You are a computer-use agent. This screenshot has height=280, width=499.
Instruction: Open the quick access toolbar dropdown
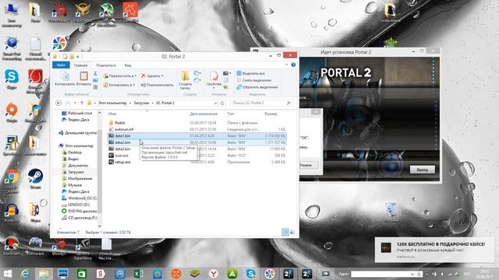pos(78,57)
